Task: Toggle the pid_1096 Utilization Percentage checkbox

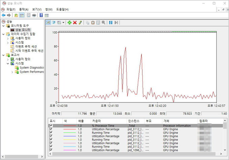Action: pyautogui.click(x=51, y=150)
